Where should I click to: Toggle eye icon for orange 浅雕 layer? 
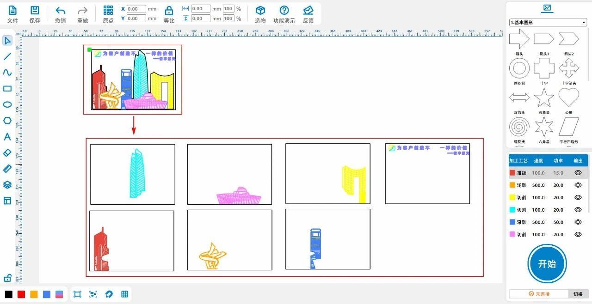tap(578, 185)
